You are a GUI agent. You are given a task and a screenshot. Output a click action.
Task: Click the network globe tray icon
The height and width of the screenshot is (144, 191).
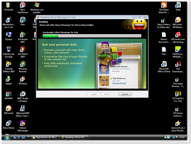click(x=174, y=137)
